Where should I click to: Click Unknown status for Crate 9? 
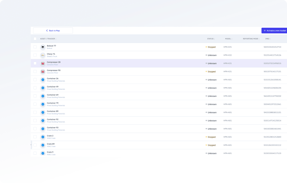tap(211, 153)
